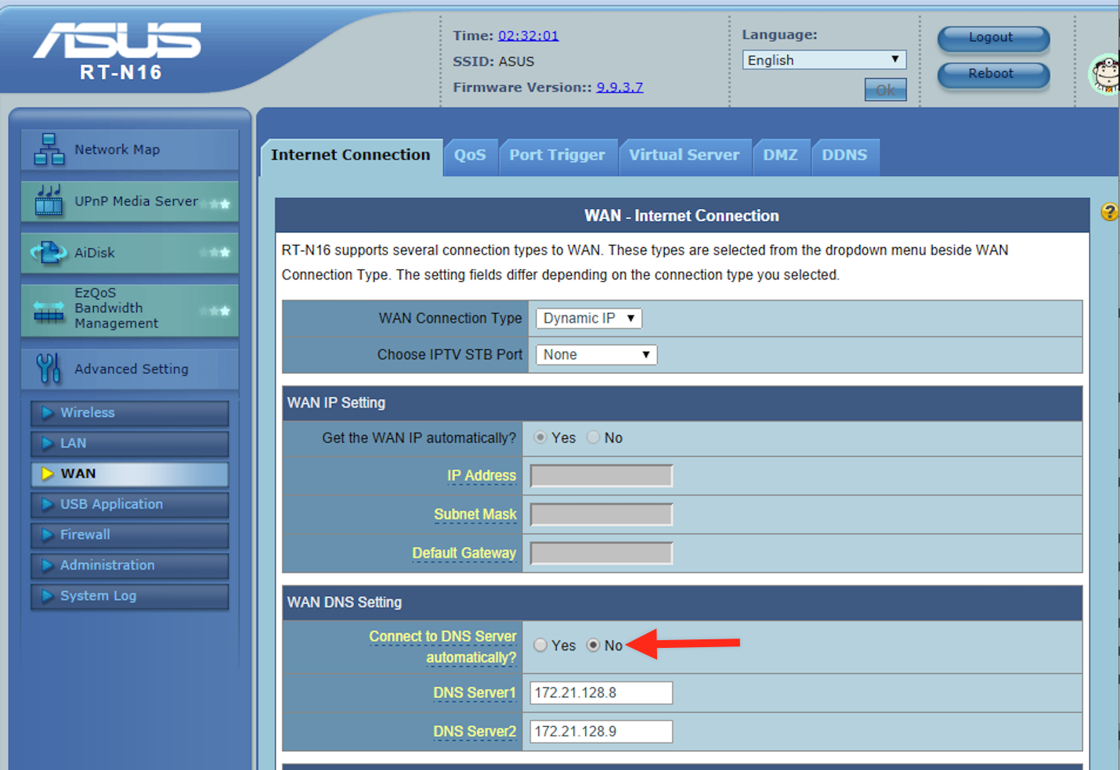1120x770 pixels.
Task: Open the LAN settings menu
Action: [x=130, y=444]
